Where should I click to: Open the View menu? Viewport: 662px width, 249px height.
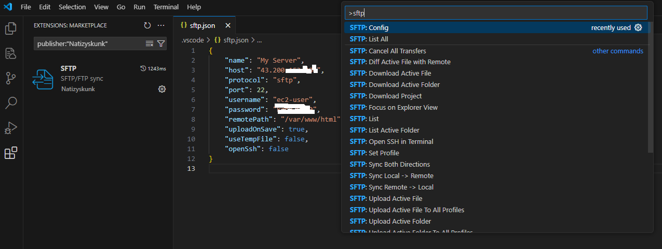[101, 7]
